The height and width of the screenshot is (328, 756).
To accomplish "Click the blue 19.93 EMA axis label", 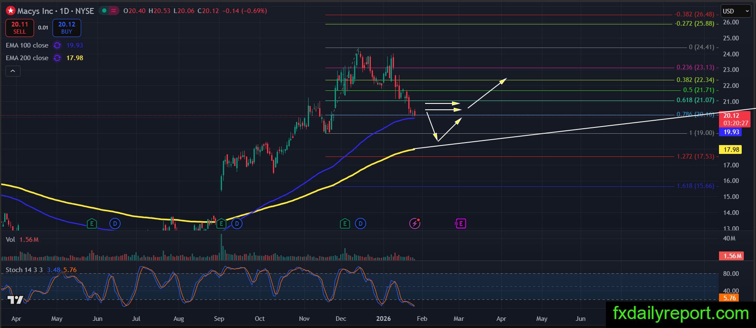I will (731, 132).
